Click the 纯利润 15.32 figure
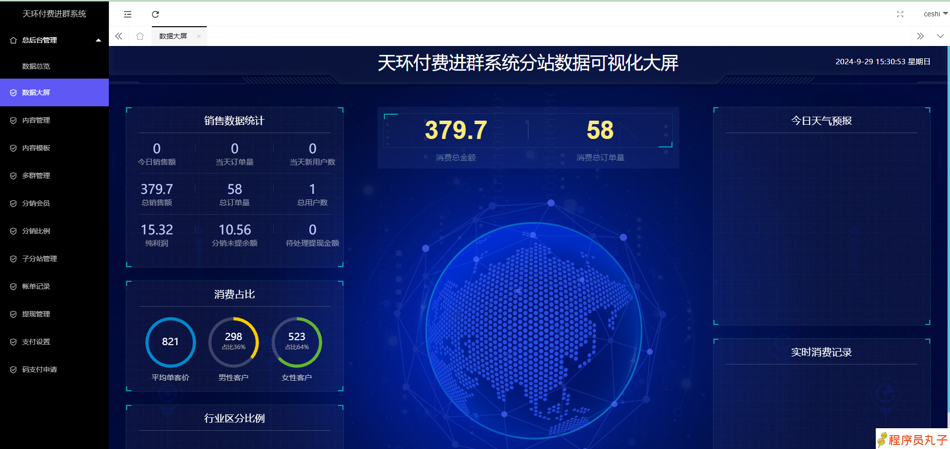Viewport: 950px width, 449px height. tap(157, 229)
